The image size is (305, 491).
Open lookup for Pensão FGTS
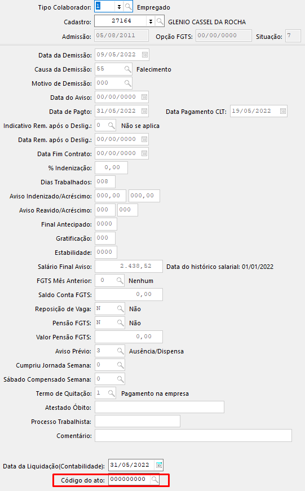(x=120, y=323)
